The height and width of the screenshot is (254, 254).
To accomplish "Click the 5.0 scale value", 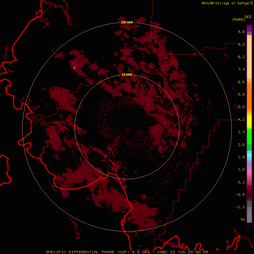I will pos(241,107).
